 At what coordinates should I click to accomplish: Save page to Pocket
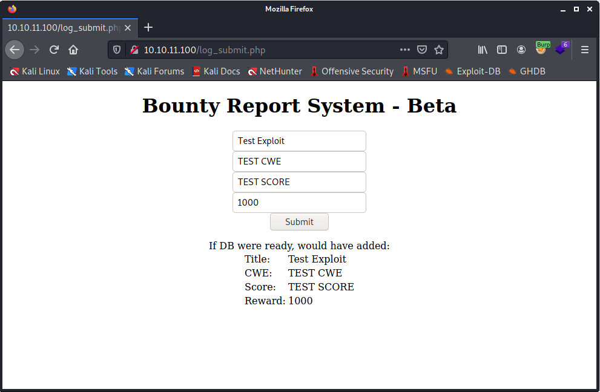(x=421, y=50)
